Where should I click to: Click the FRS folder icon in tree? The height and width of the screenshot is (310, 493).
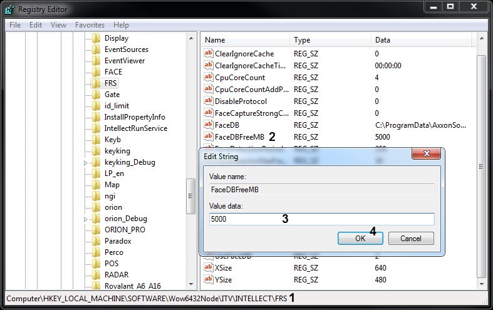tap(96, 83)
